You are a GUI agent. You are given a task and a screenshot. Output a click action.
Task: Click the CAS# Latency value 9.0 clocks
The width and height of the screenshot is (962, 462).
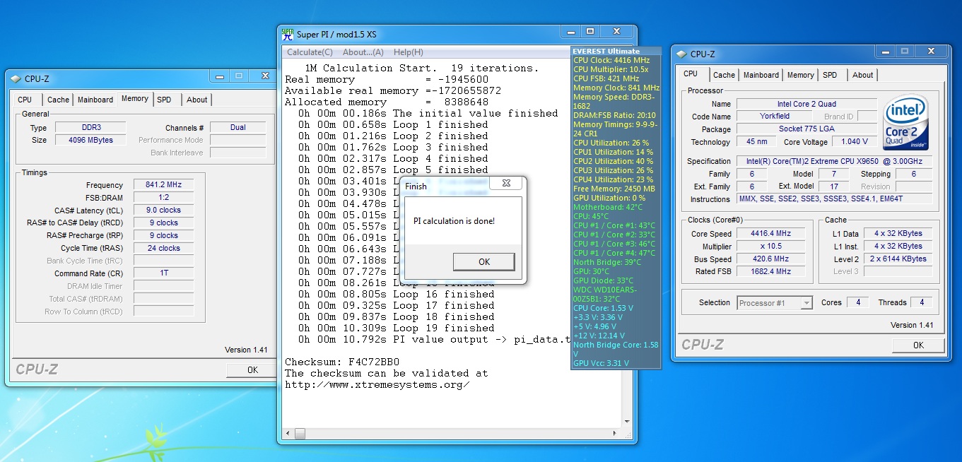(x=163, y=211)
